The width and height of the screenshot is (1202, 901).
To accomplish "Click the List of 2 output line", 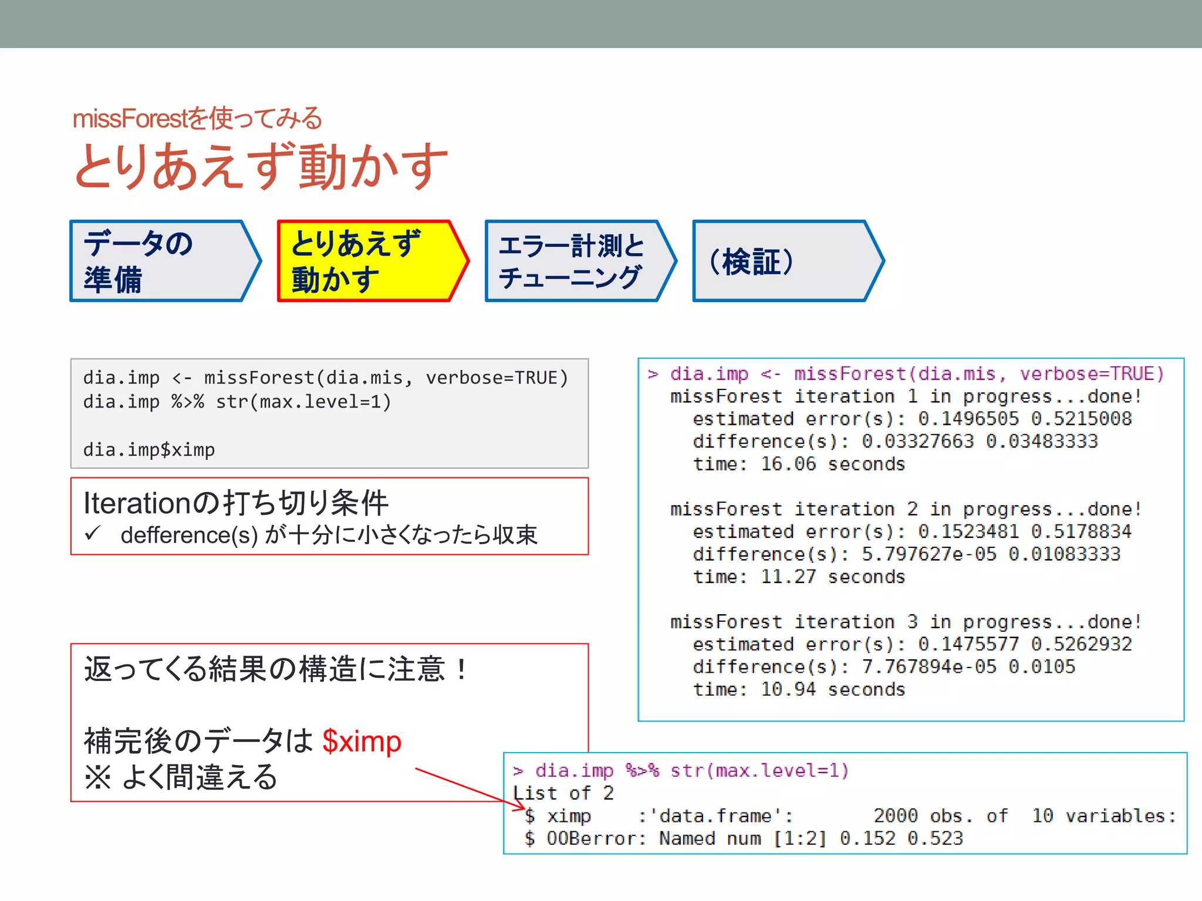I will (563, 793).
